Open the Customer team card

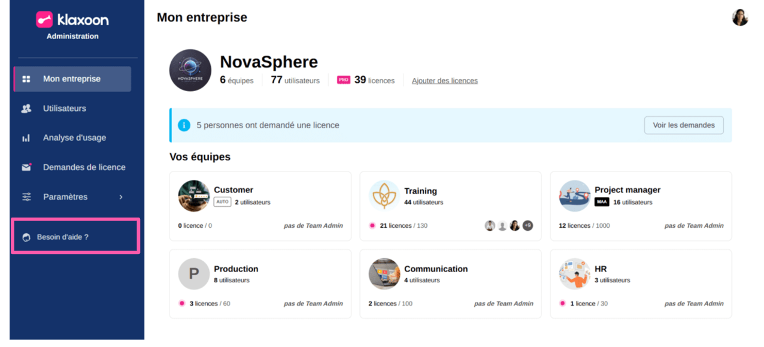(x=260, y=206)
